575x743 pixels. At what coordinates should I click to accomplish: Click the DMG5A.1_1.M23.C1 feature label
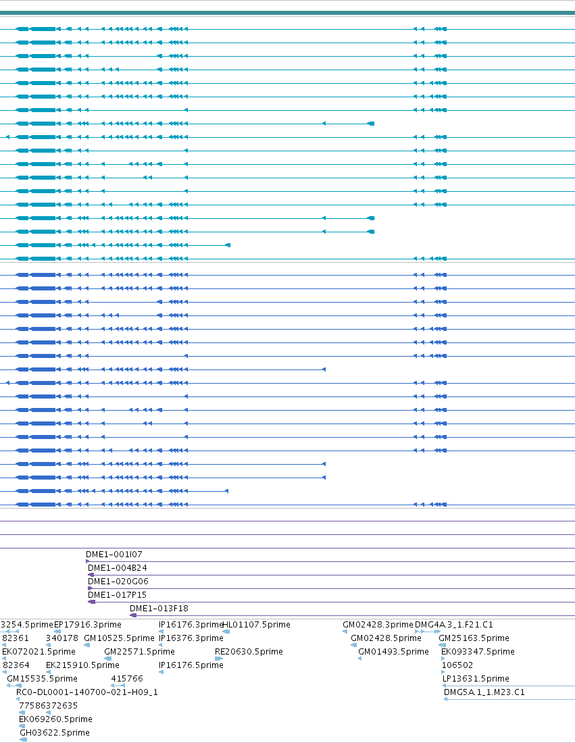coord(484,692)
